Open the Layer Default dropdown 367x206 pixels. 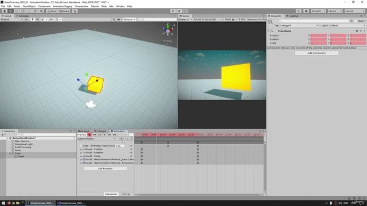click(x=348, y=25)
